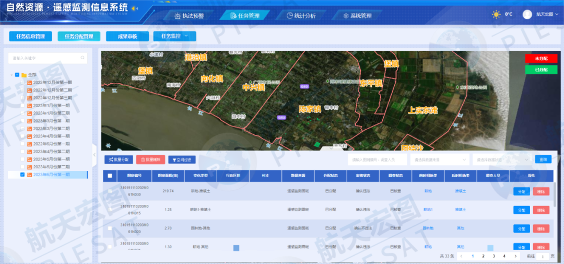
Task: Click the sun weather icon
Action: (x=496, y=15)
